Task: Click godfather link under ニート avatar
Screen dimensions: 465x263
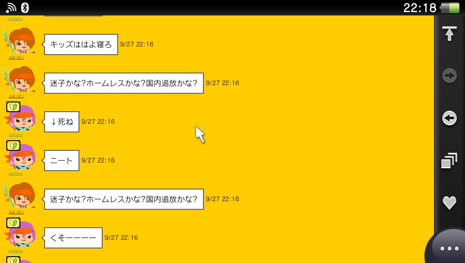Action: [15, 174]
